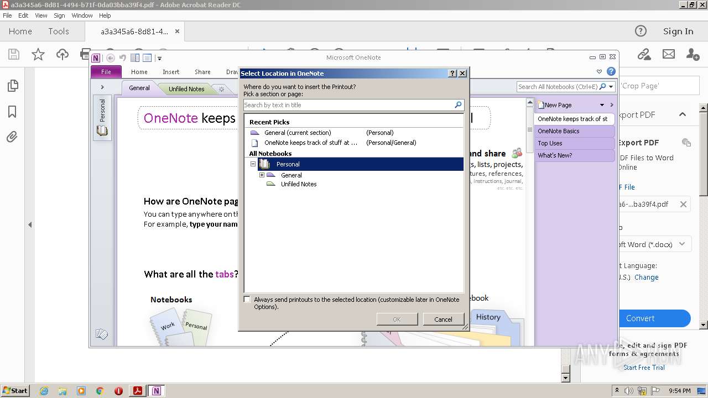Select General (current section) recent pick
This screenshot has height=398, width=708.
[298, 133]
